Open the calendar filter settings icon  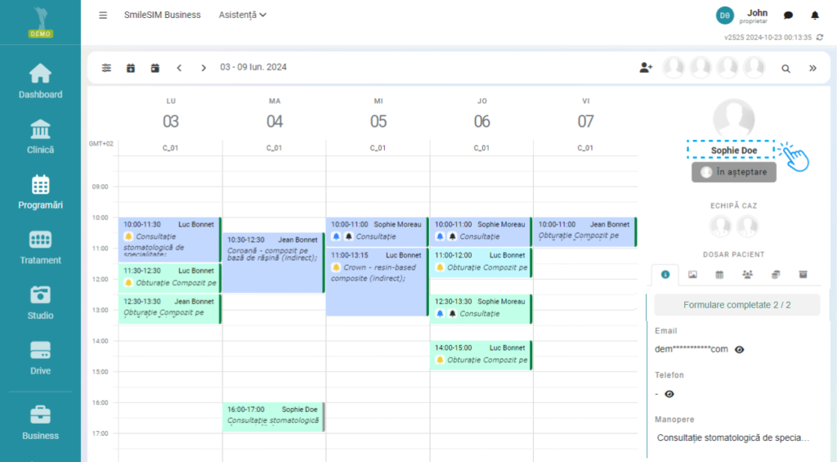(x=106, y=68)
